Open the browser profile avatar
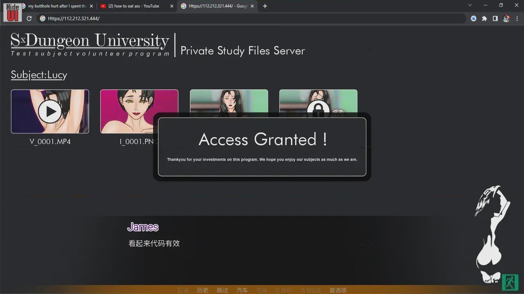524x294 pixels. [x=506, y=18]
